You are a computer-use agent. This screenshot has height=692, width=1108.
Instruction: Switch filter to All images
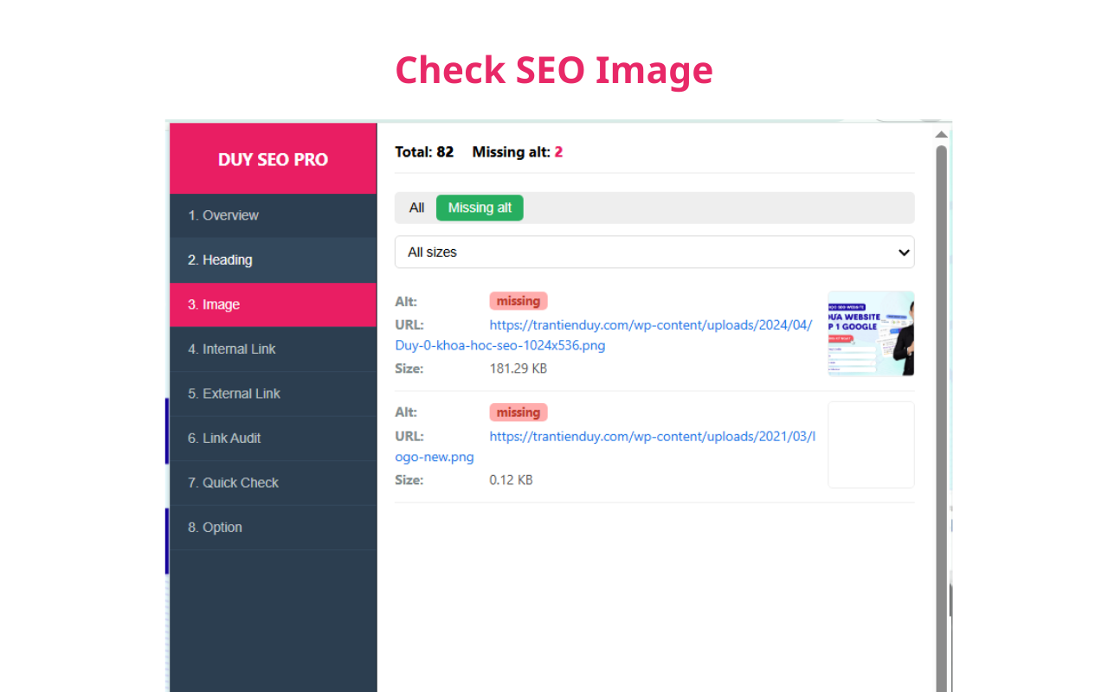pyautogui.click(x=416, y=208)
